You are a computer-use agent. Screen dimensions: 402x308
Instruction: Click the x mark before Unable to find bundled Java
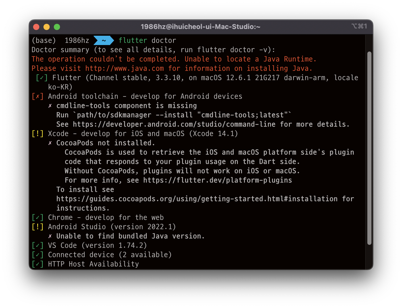(x=50, y=236)
